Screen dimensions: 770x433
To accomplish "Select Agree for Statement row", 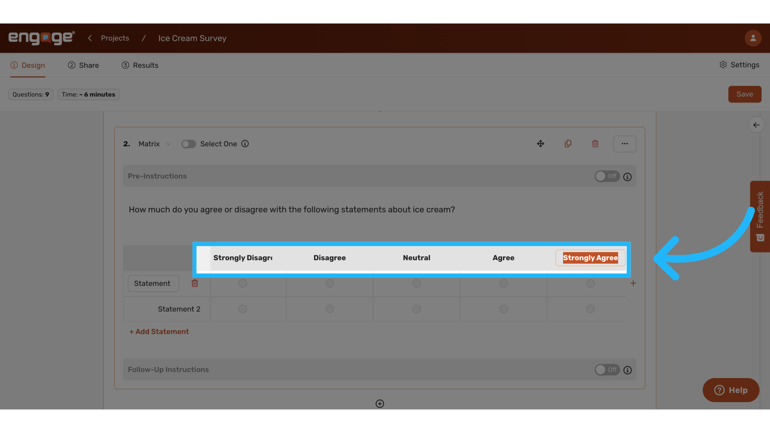I will click(504, 283).
